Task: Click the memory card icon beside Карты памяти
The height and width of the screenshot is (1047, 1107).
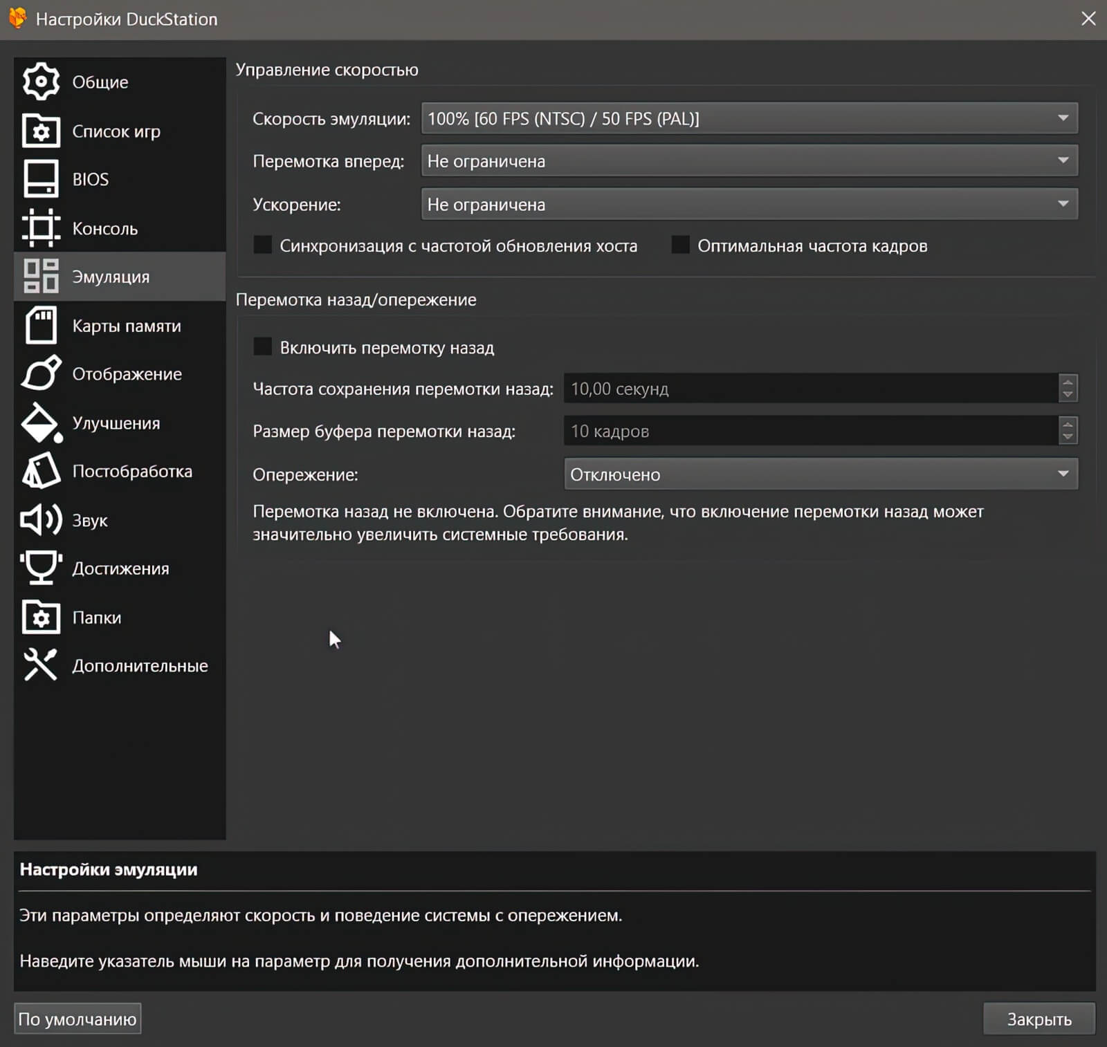Action: click(x=41, y=325)
